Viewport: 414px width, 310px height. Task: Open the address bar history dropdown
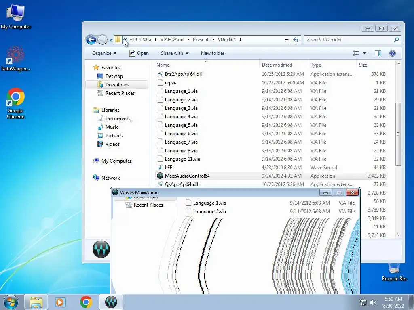(287, 40)
